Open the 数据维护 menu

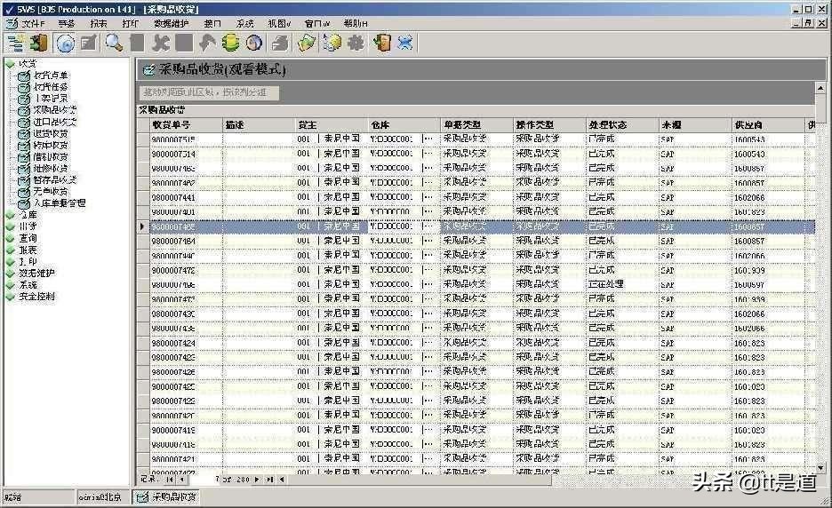[x=171, y=23]
